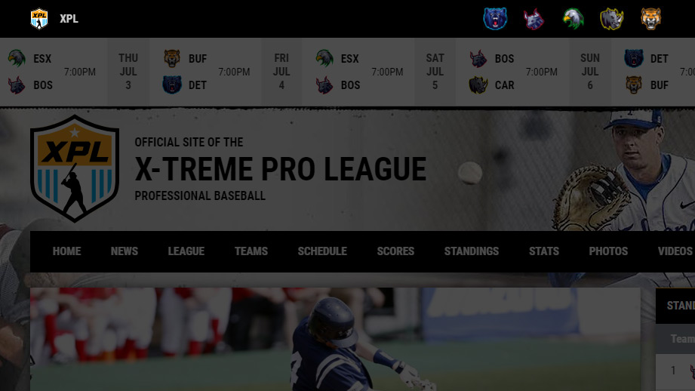Select the green eagle team icon in header
The width and height of the screenshot is (695, 391).
(x=573, y=19)
